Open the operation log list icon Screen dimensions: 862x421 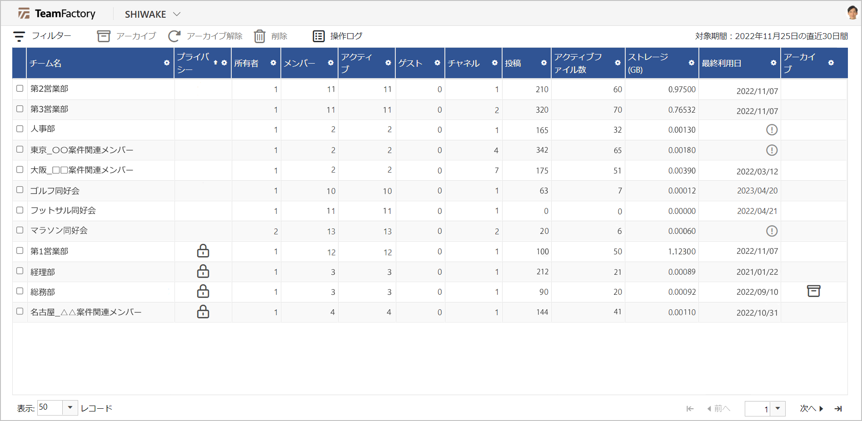[319, 36]
